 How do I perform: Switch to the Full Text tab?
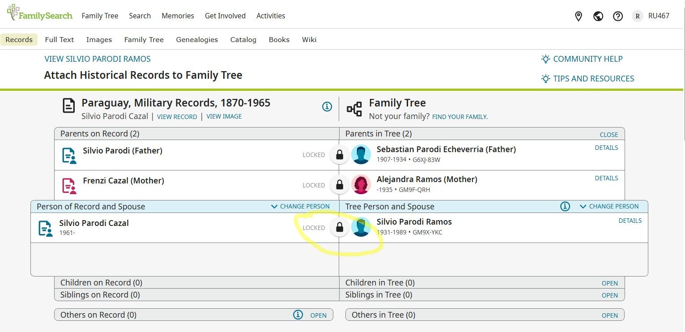pos(60,39)
